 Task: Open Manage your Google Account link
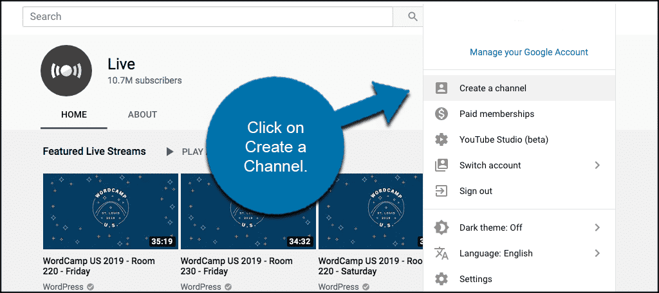(x=529, y=52)
